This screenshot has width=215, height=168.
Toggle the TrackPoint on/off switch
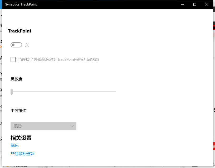[16, 45]
